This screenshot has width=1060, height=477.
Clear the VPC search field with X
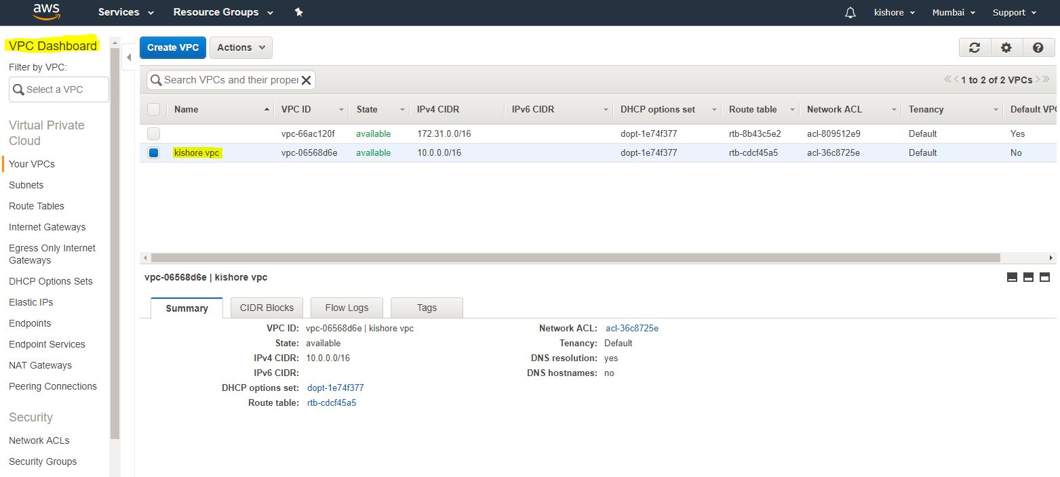coord(307,80)
